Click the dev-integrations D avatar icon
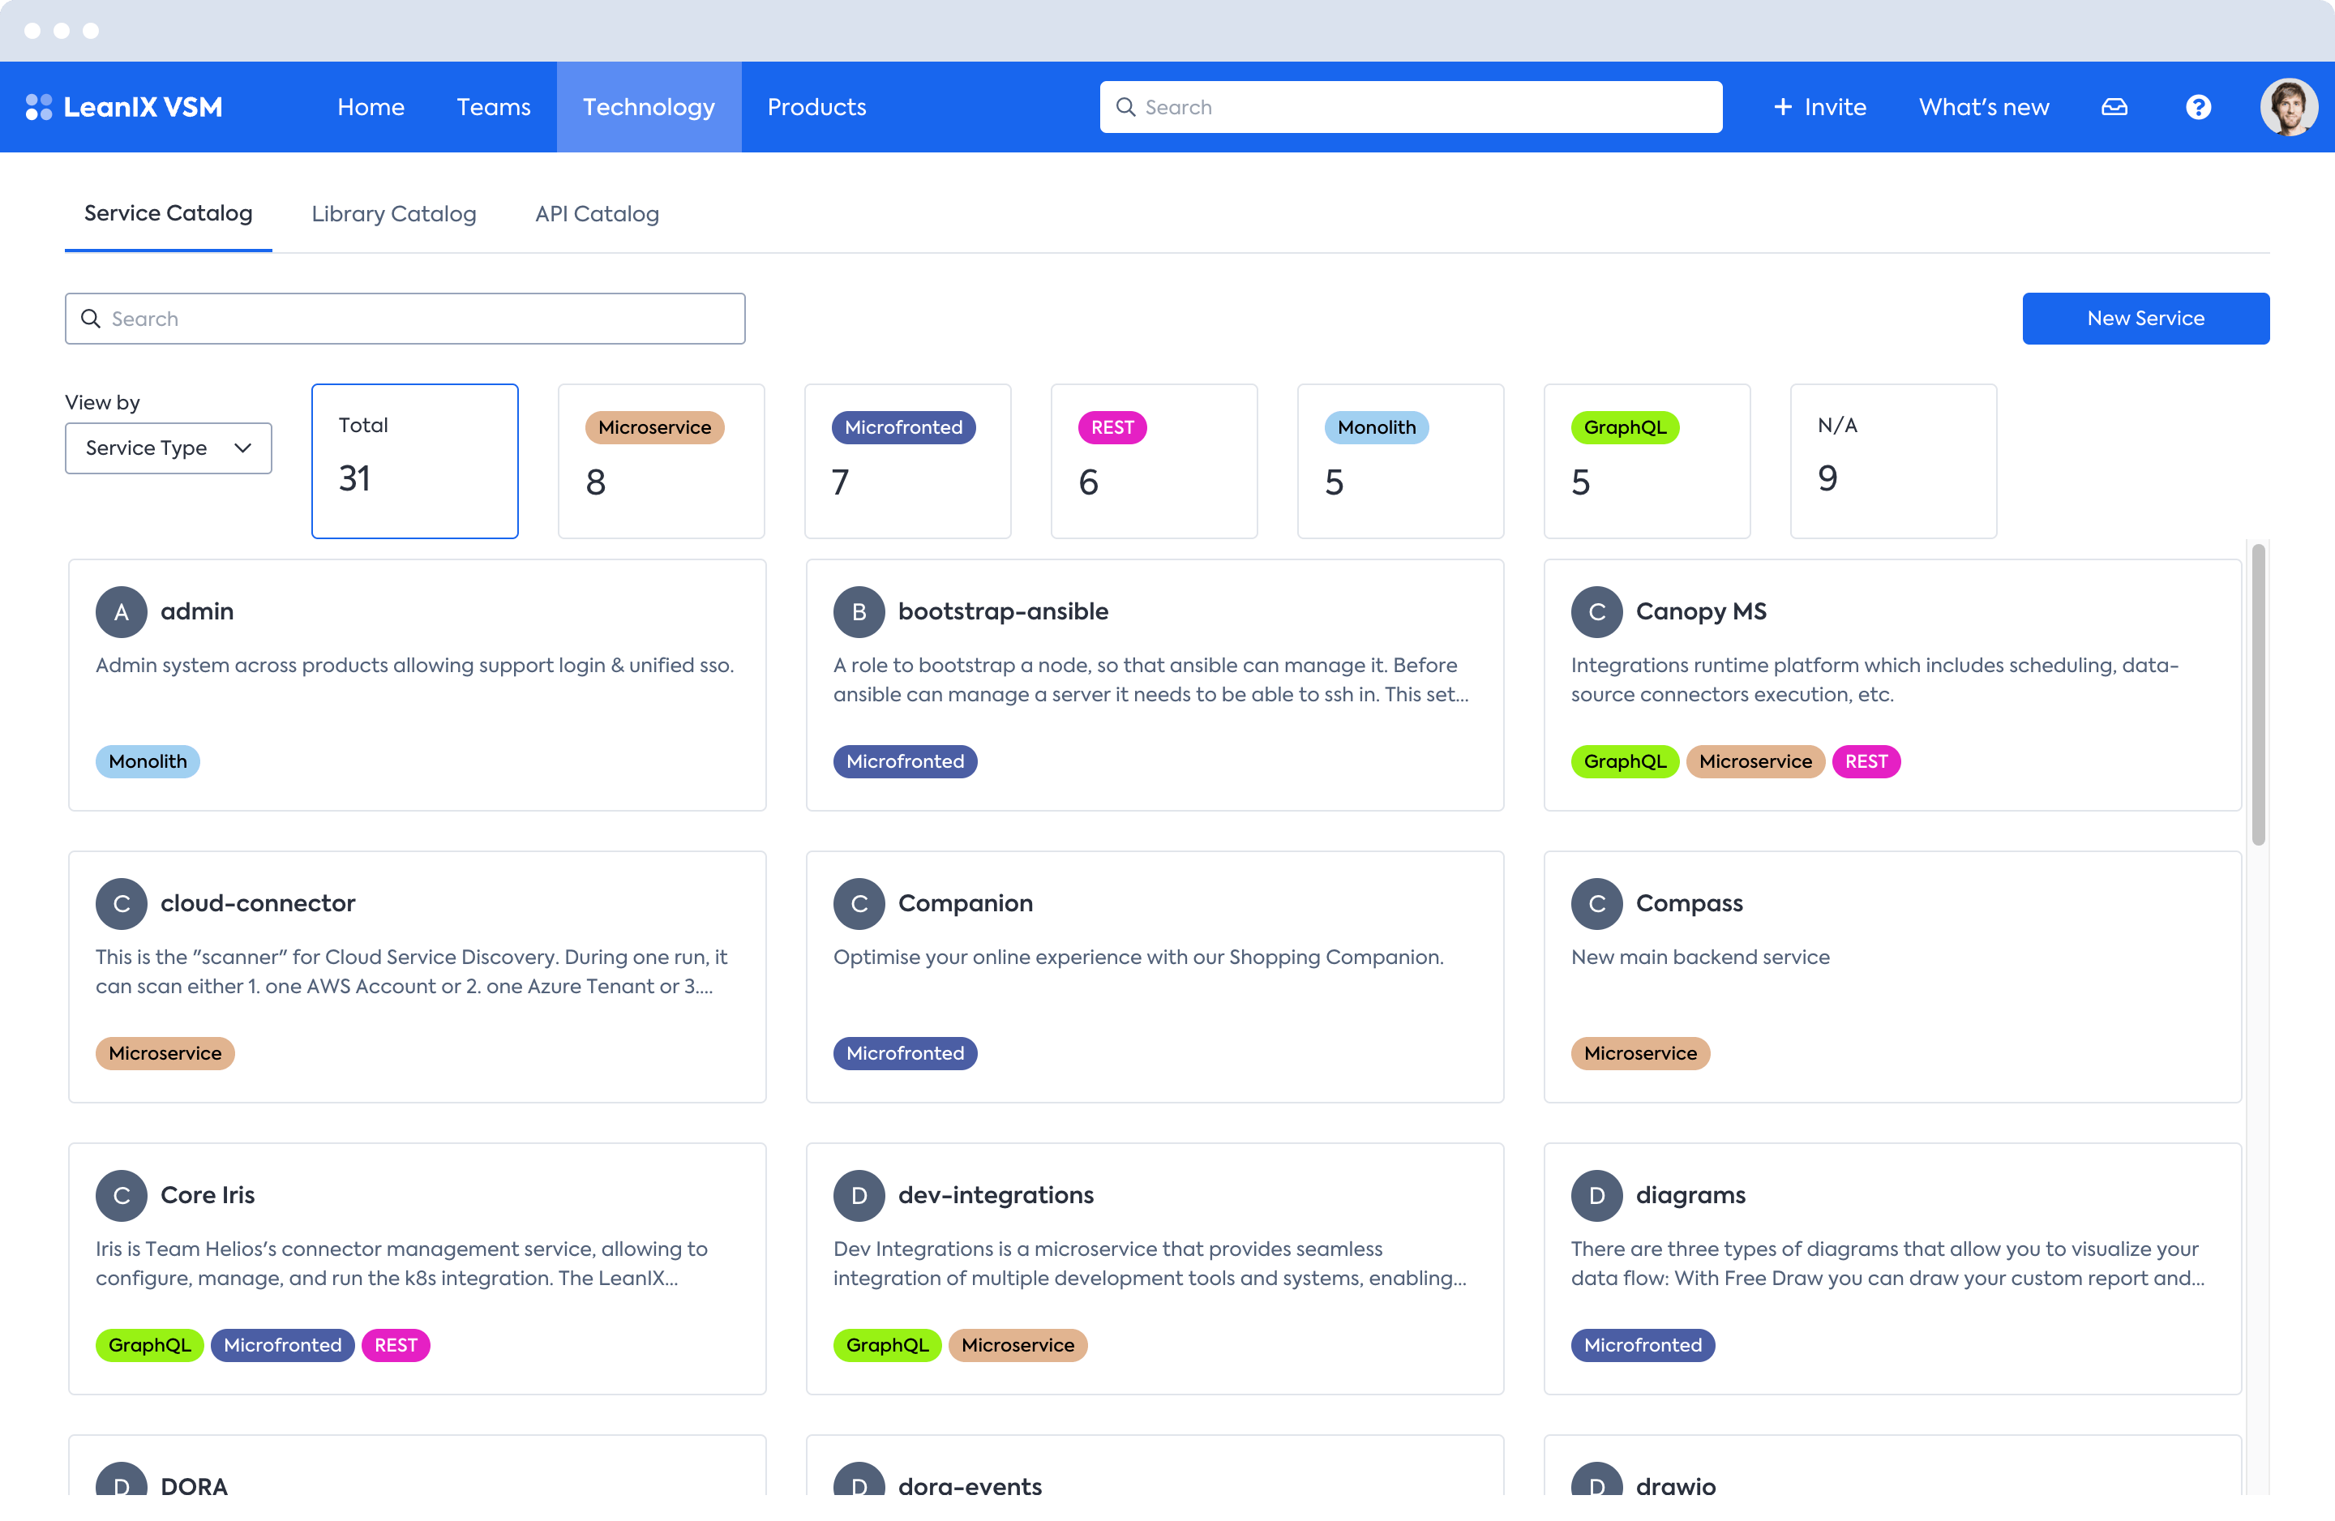 coord(859,1195)
